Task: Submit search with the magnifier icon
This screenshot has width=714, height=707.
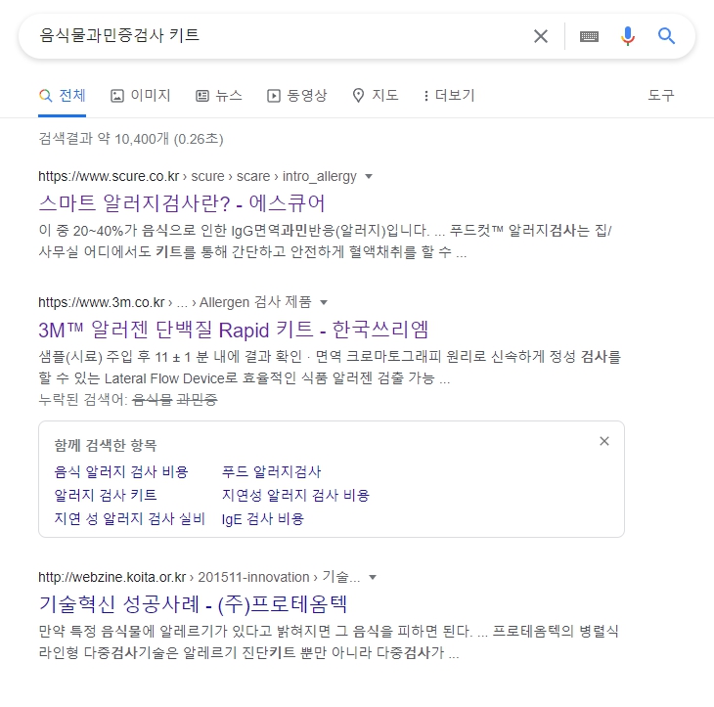Action: [x=666, y=35]
